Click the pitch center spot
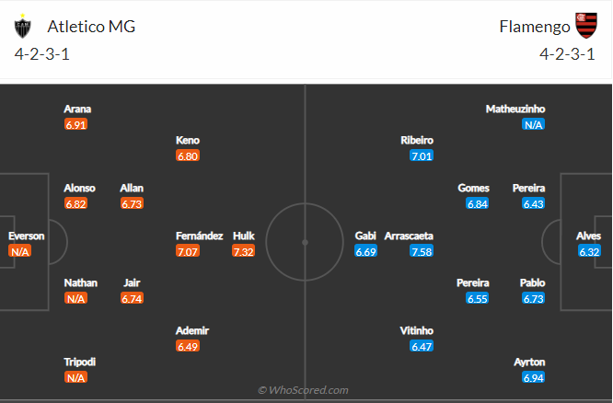 click(x=305, y=242)
